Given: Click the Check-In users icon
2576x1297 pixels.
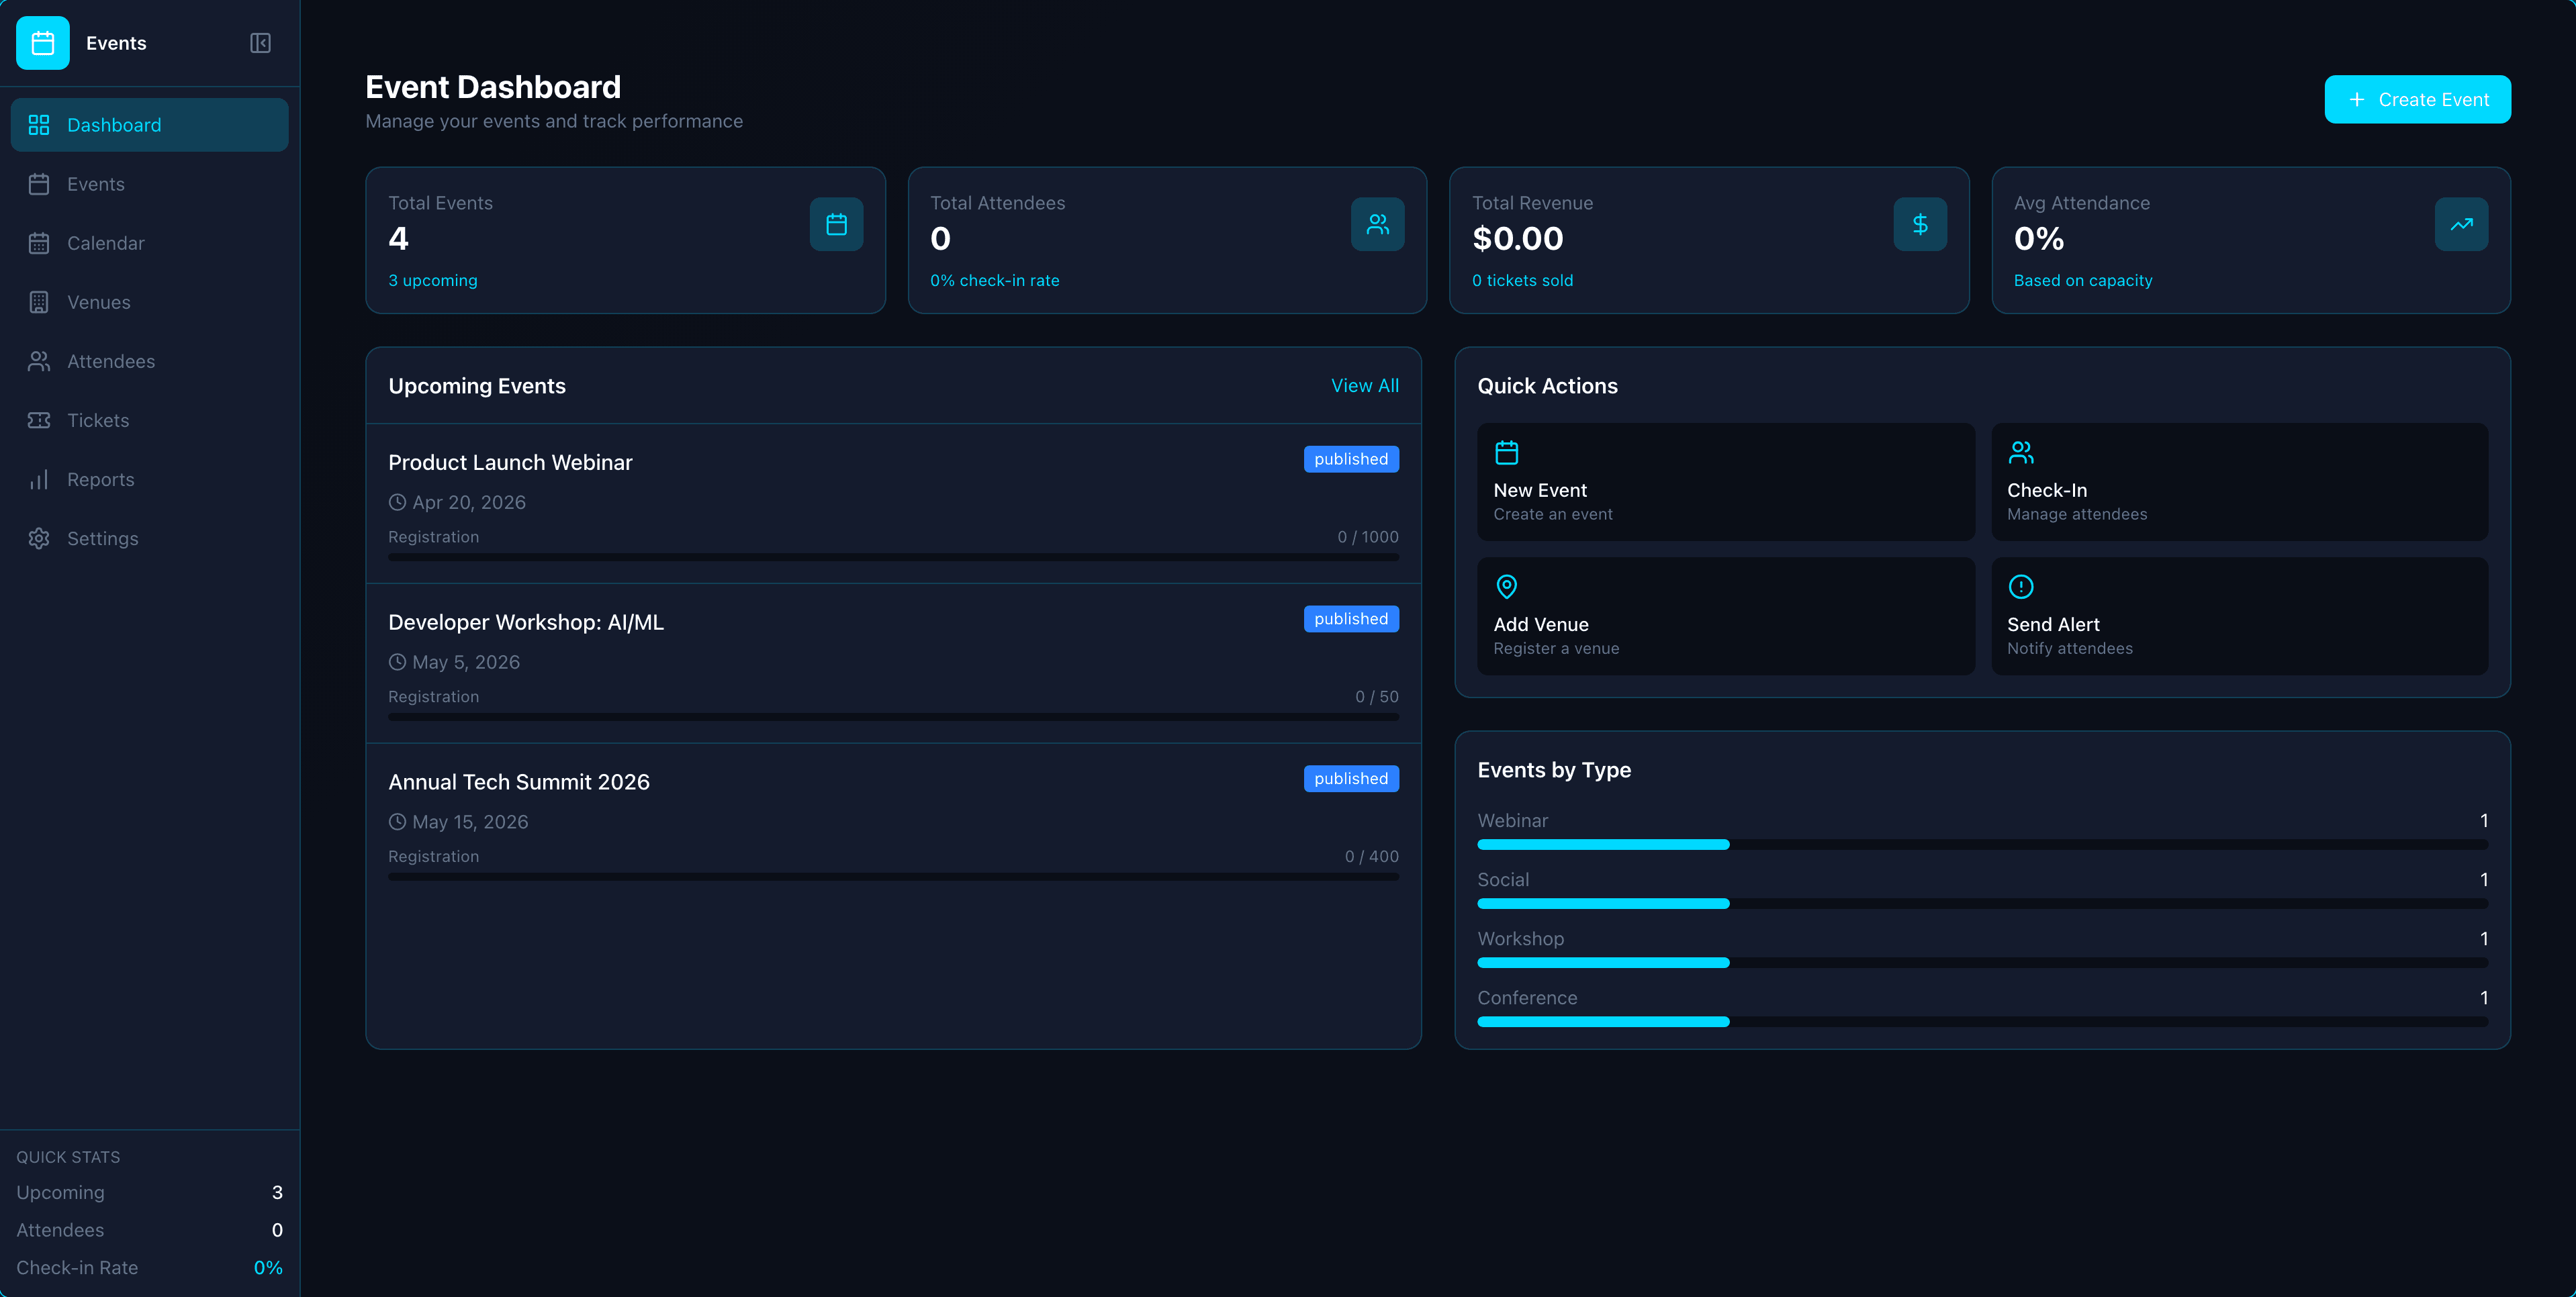Looking at the screenshot, I should [2021, 453].
